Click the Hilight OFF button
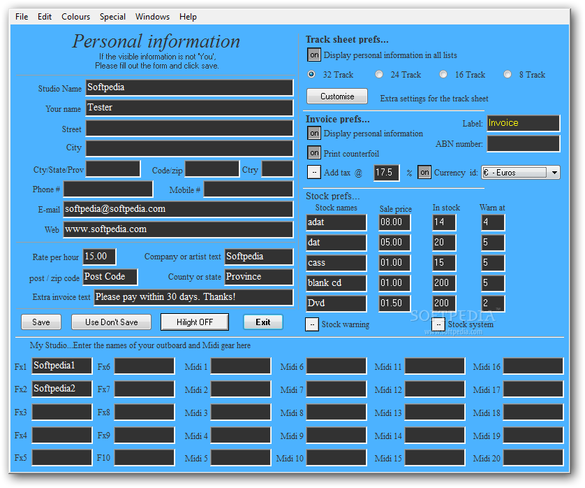 coord(195,322)
